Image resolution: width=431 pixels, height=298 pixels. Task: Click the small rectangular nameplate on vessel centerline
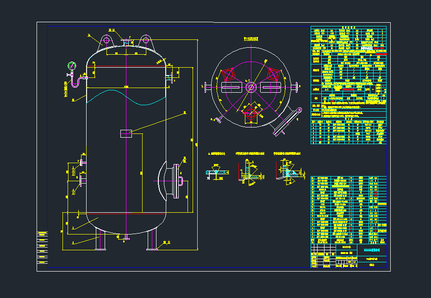click(x=126, y=133)
